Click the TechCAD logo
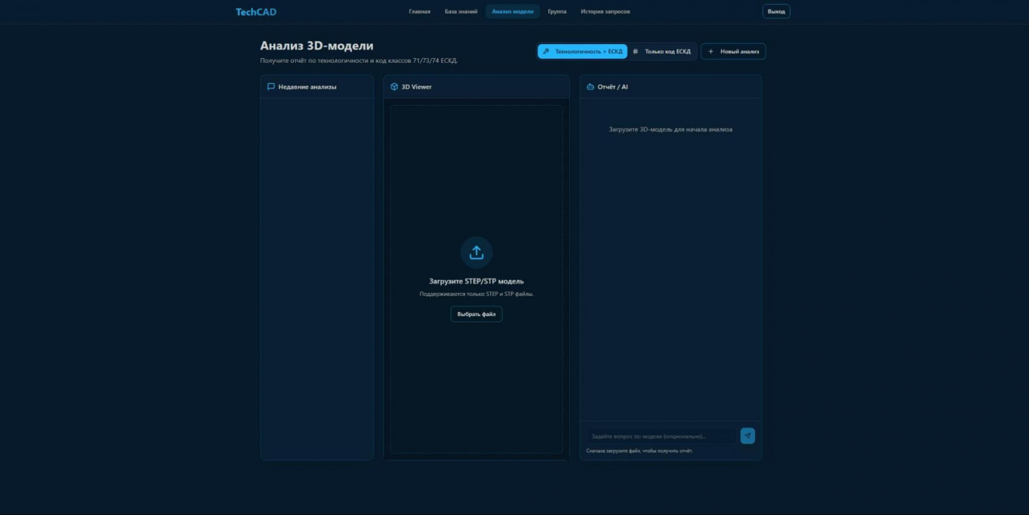This screenshot has height=515, width=1029. (256, 11)
